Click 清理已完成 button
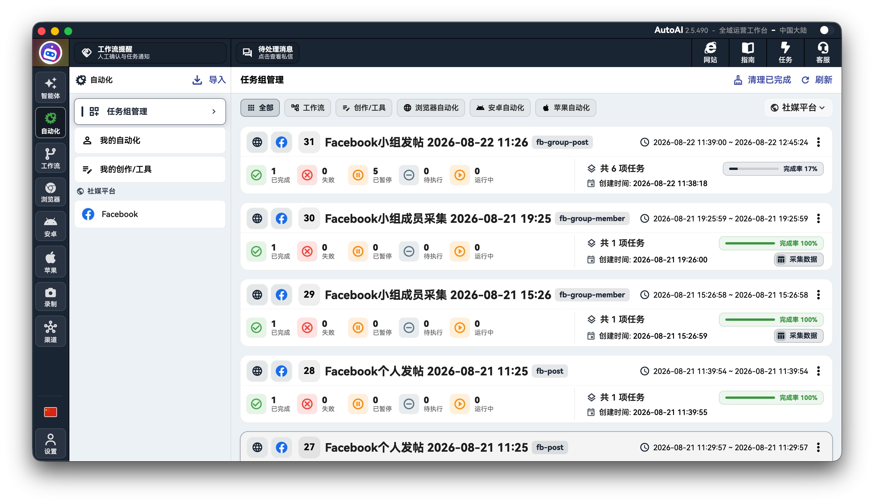This screenshot has height=504, width=874. pos(762,80)
